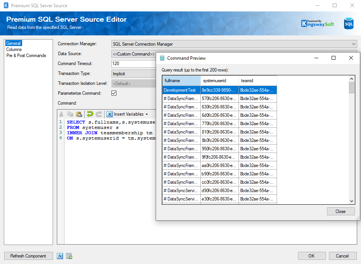
Task: Expand the Insert Variables dropdown arrow
Action: tap(147, 114)
